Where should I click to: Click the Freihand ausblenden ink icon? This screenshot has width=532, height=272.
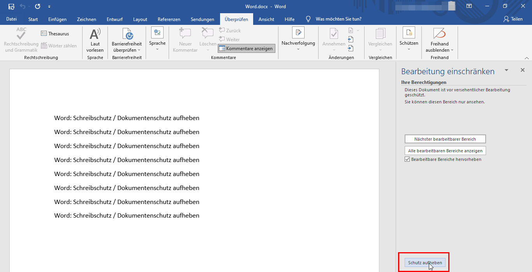click(439, 33)
